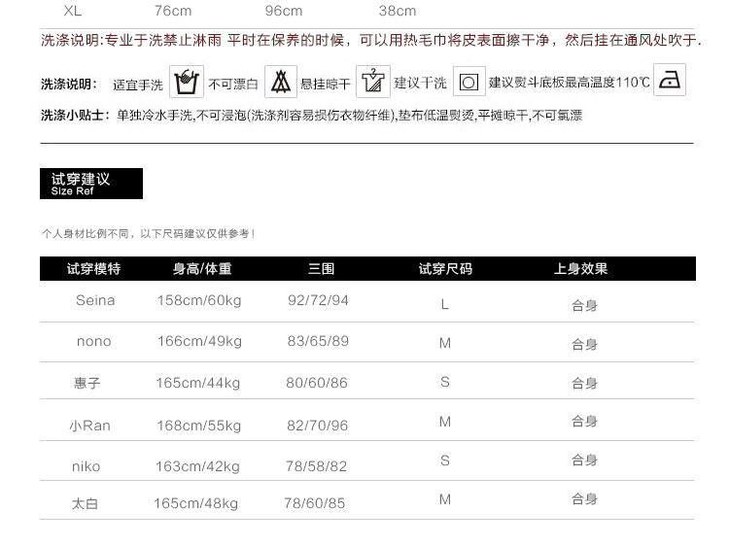Select model name niko
This screenshot has width=729, height=545.
87,467
